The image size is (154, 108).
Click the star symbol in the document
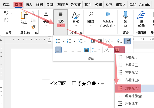click(84, 84)
